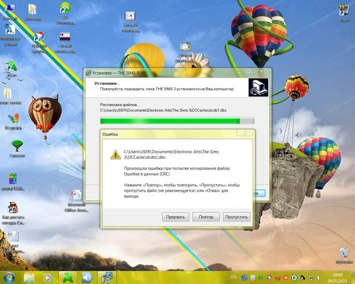Close the Ошибка error dialog
The image size is (355, 284).
[x=245, y=133]
